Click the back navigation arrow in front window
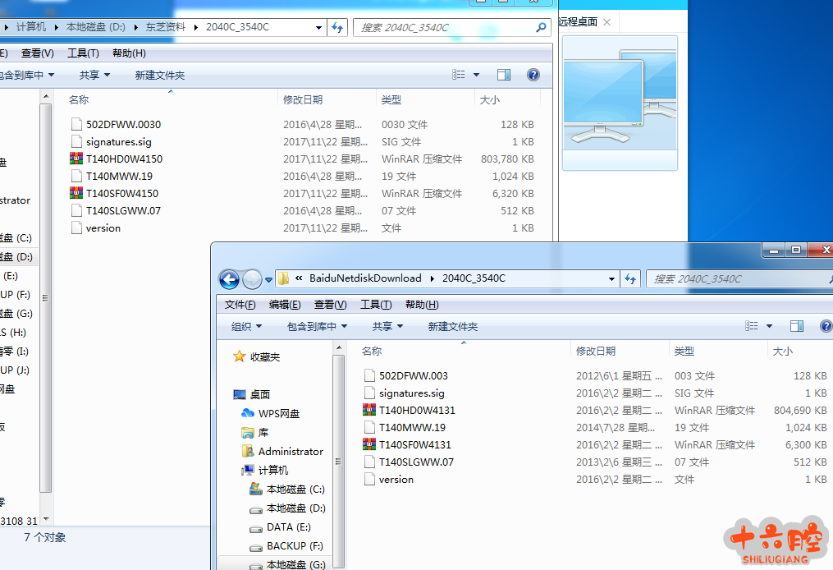The image size is (833, 570). (x=229, y=279)
